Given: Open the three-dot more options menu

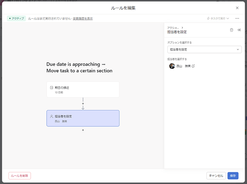Looking at the screenshot, I should click(237, 18).
